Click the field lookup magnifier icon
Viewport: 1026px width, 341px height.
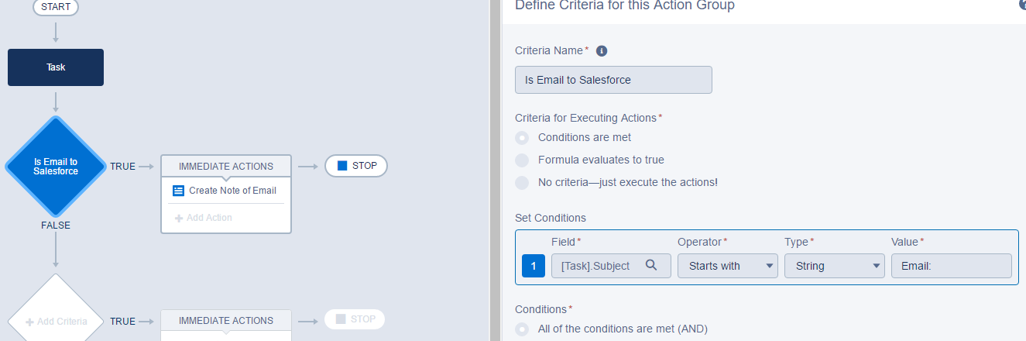(651, 265)
